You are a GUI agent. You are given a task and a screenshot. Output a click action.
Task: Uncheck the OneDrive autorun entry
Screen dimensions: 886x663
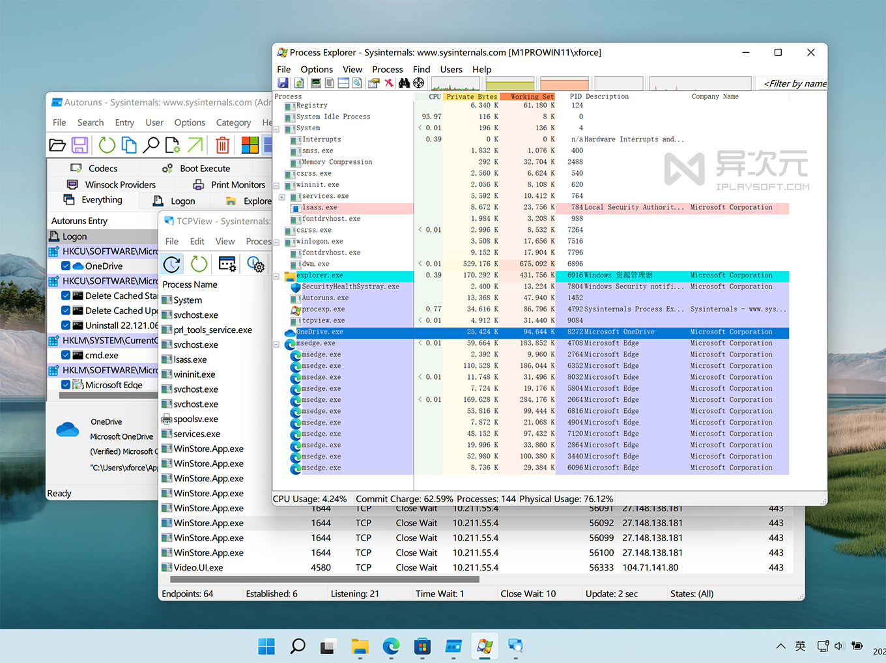(x=66, y=266)
